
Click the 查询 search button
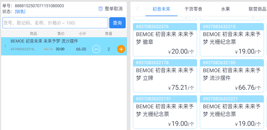pos(117,23)
